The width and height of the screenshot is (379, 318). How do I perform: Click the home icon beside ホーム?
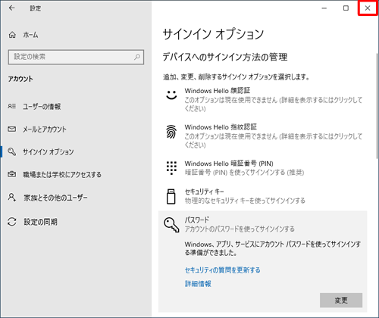[12, 35]
